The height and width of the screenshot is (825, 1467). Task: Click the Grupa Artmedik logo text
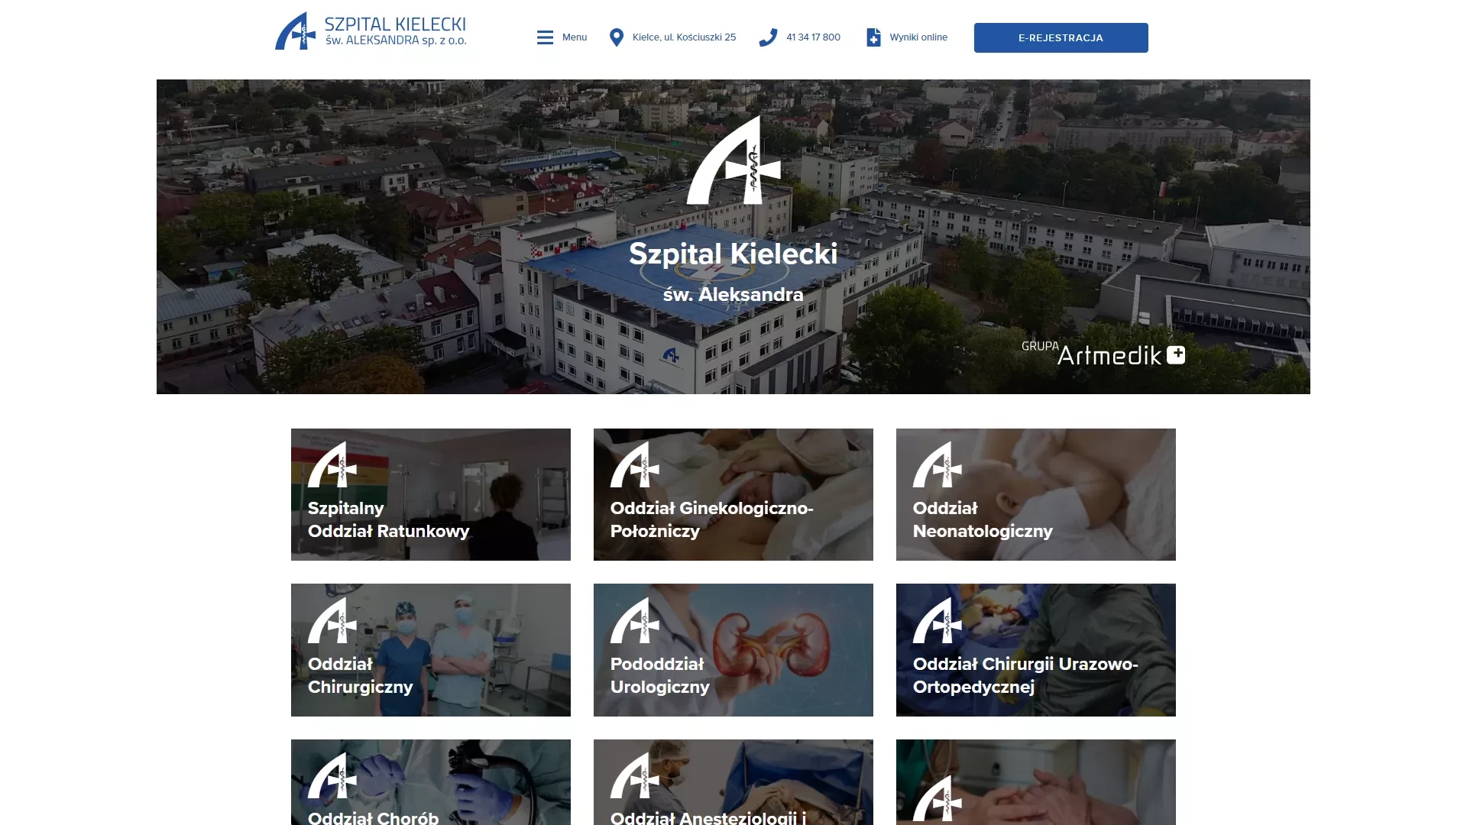click(x=1103, y=353)
